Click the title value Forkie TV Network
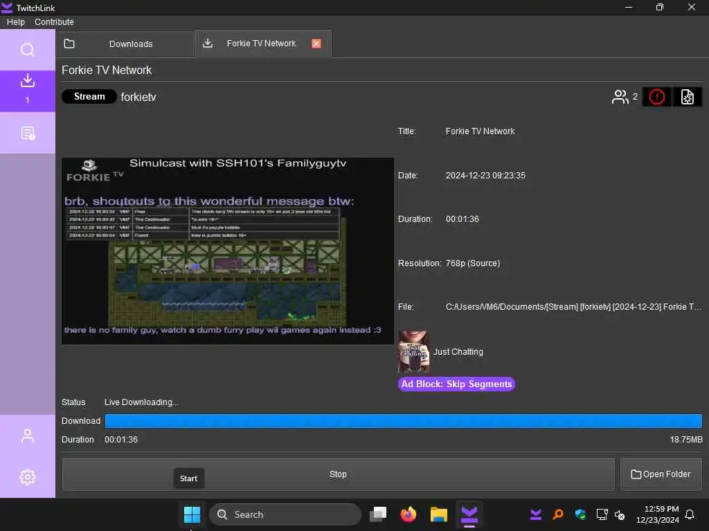709x531 pixels. point(480,131)
